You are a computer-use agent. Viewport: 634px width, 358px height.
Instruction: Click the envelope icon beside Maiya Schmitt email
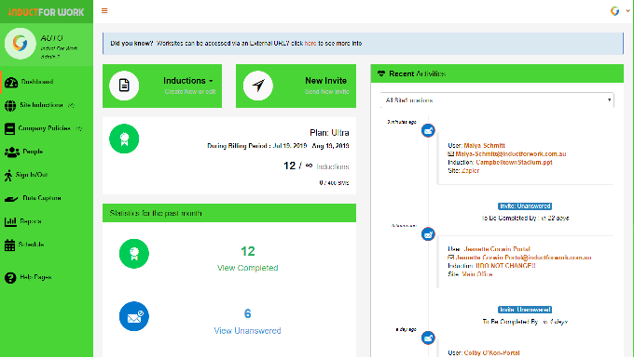451,154
